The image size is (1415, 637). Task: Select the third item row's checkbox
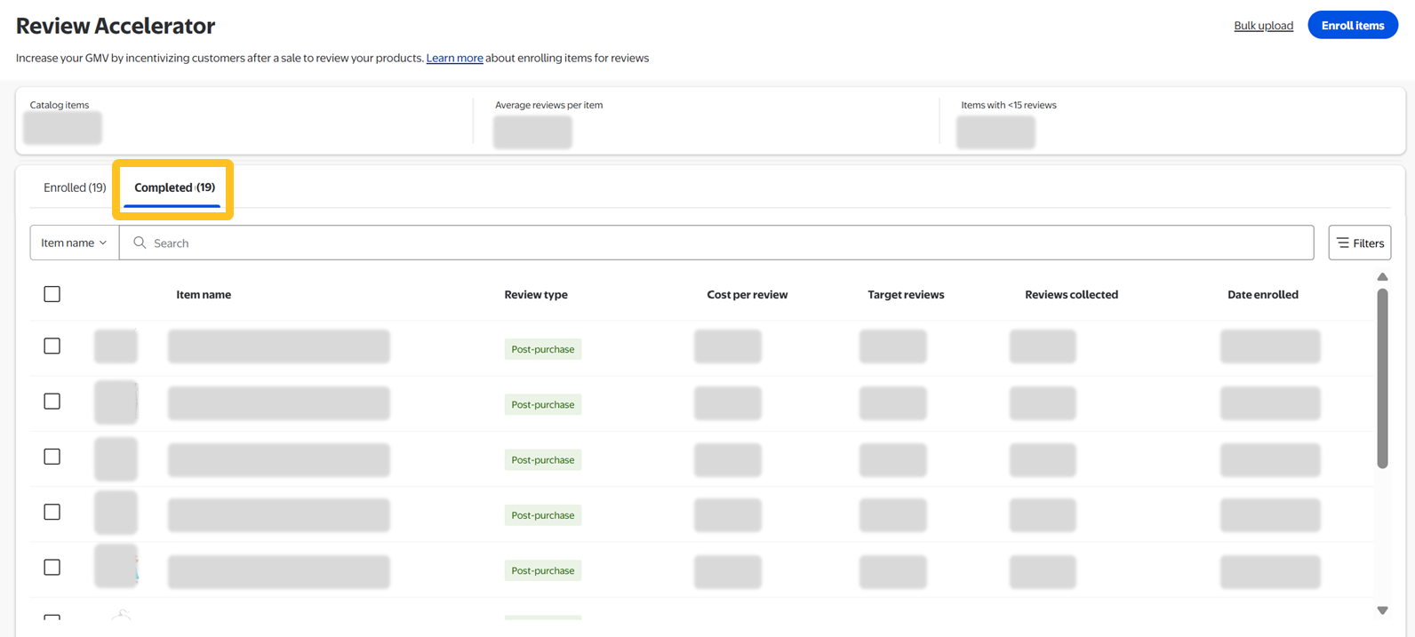pyautogui.click(x=52, y=457)
